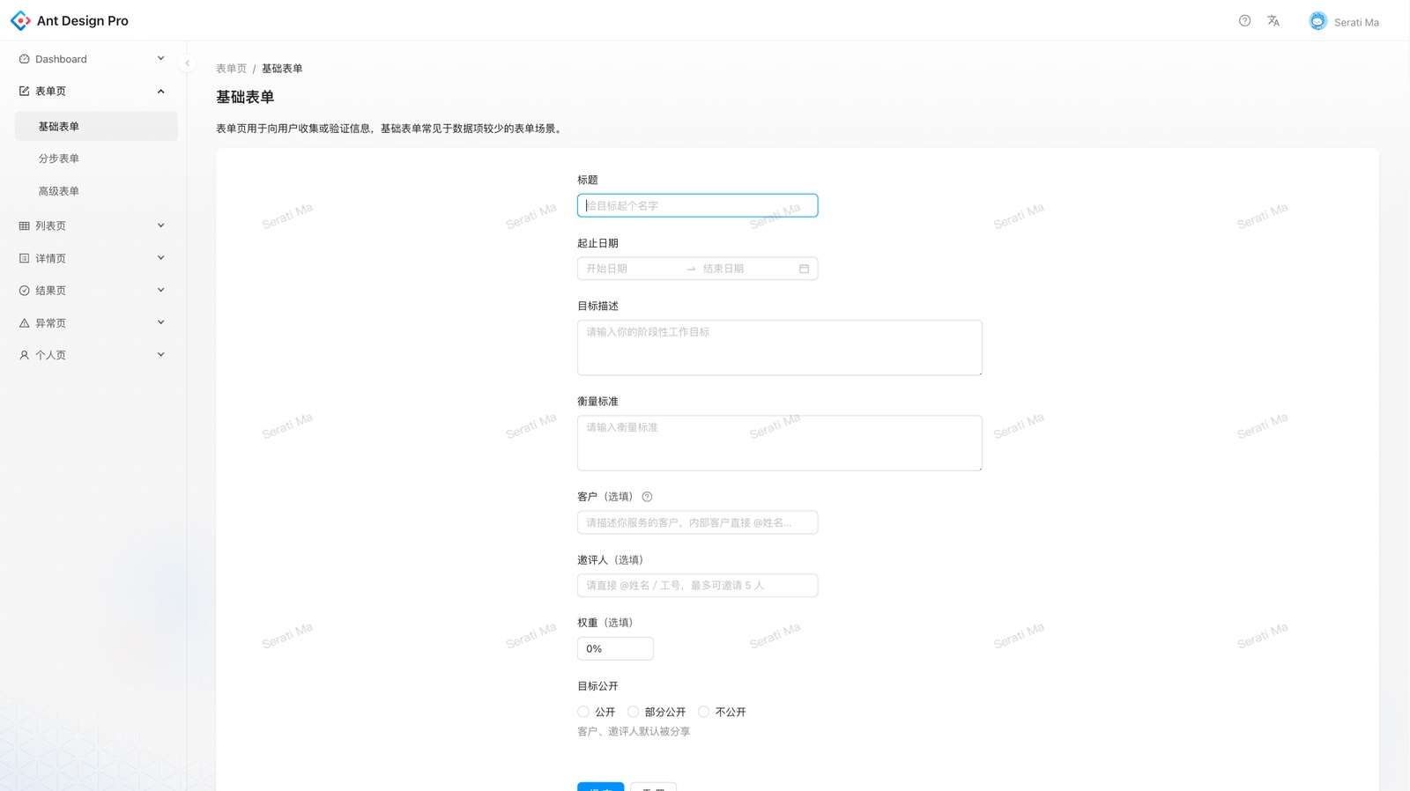Screen dimensions: 1410x791
Task: Focus the 目标描述 text area
Action: (x=779, y=347)
